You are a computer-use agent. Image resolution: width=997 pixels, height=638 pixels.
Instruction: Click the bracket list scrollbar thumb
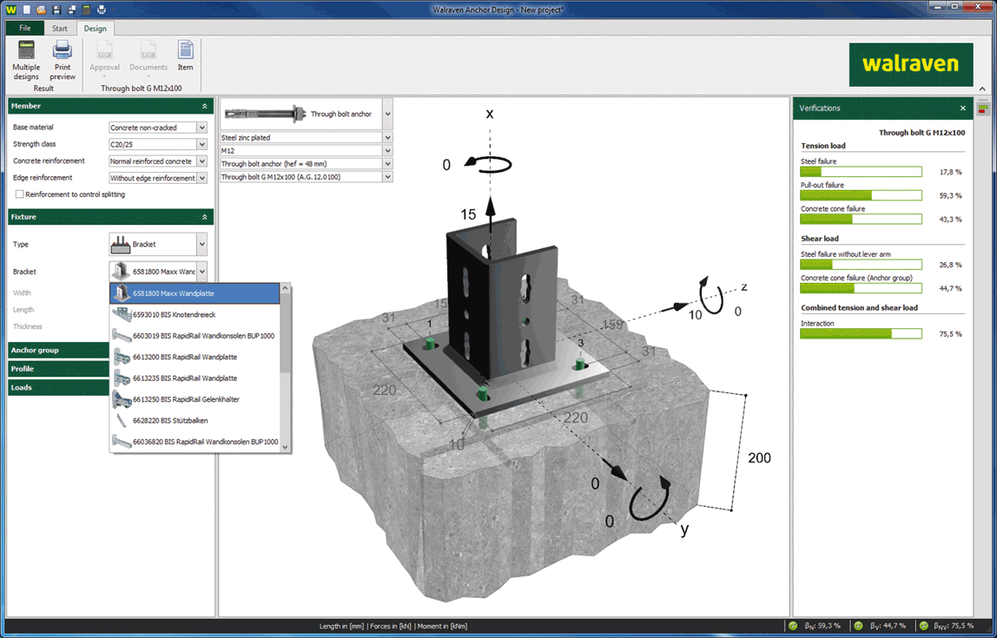click(x=285, y=333)
